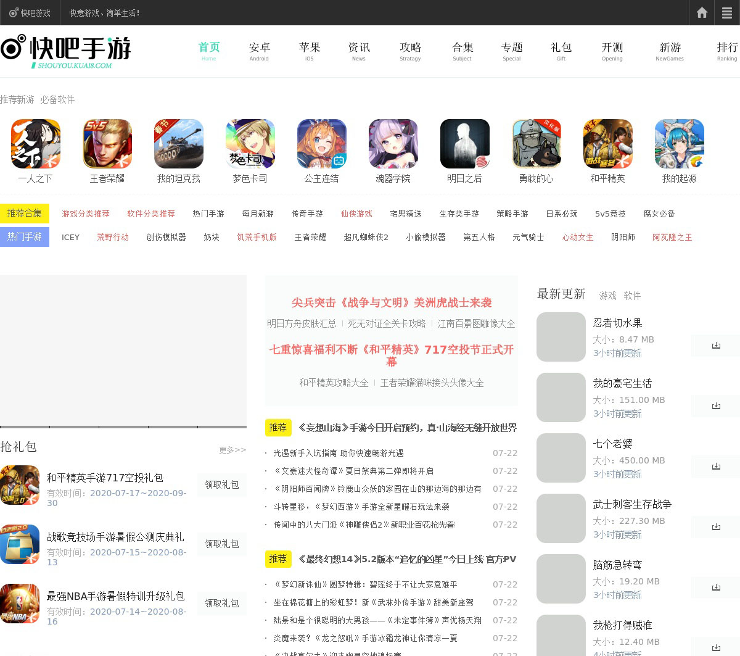Click 领取礼包 for 和平精英 gift
740x656 pixels.
click(222, 485)
